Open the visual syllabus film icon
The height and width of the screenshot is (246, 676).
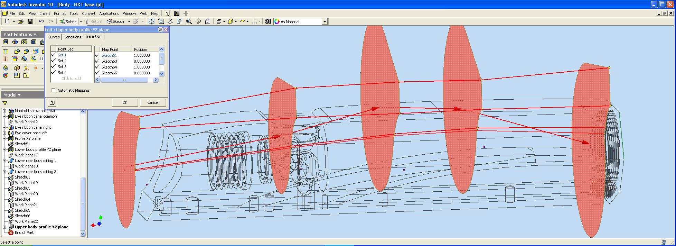[x=177, y=13]
